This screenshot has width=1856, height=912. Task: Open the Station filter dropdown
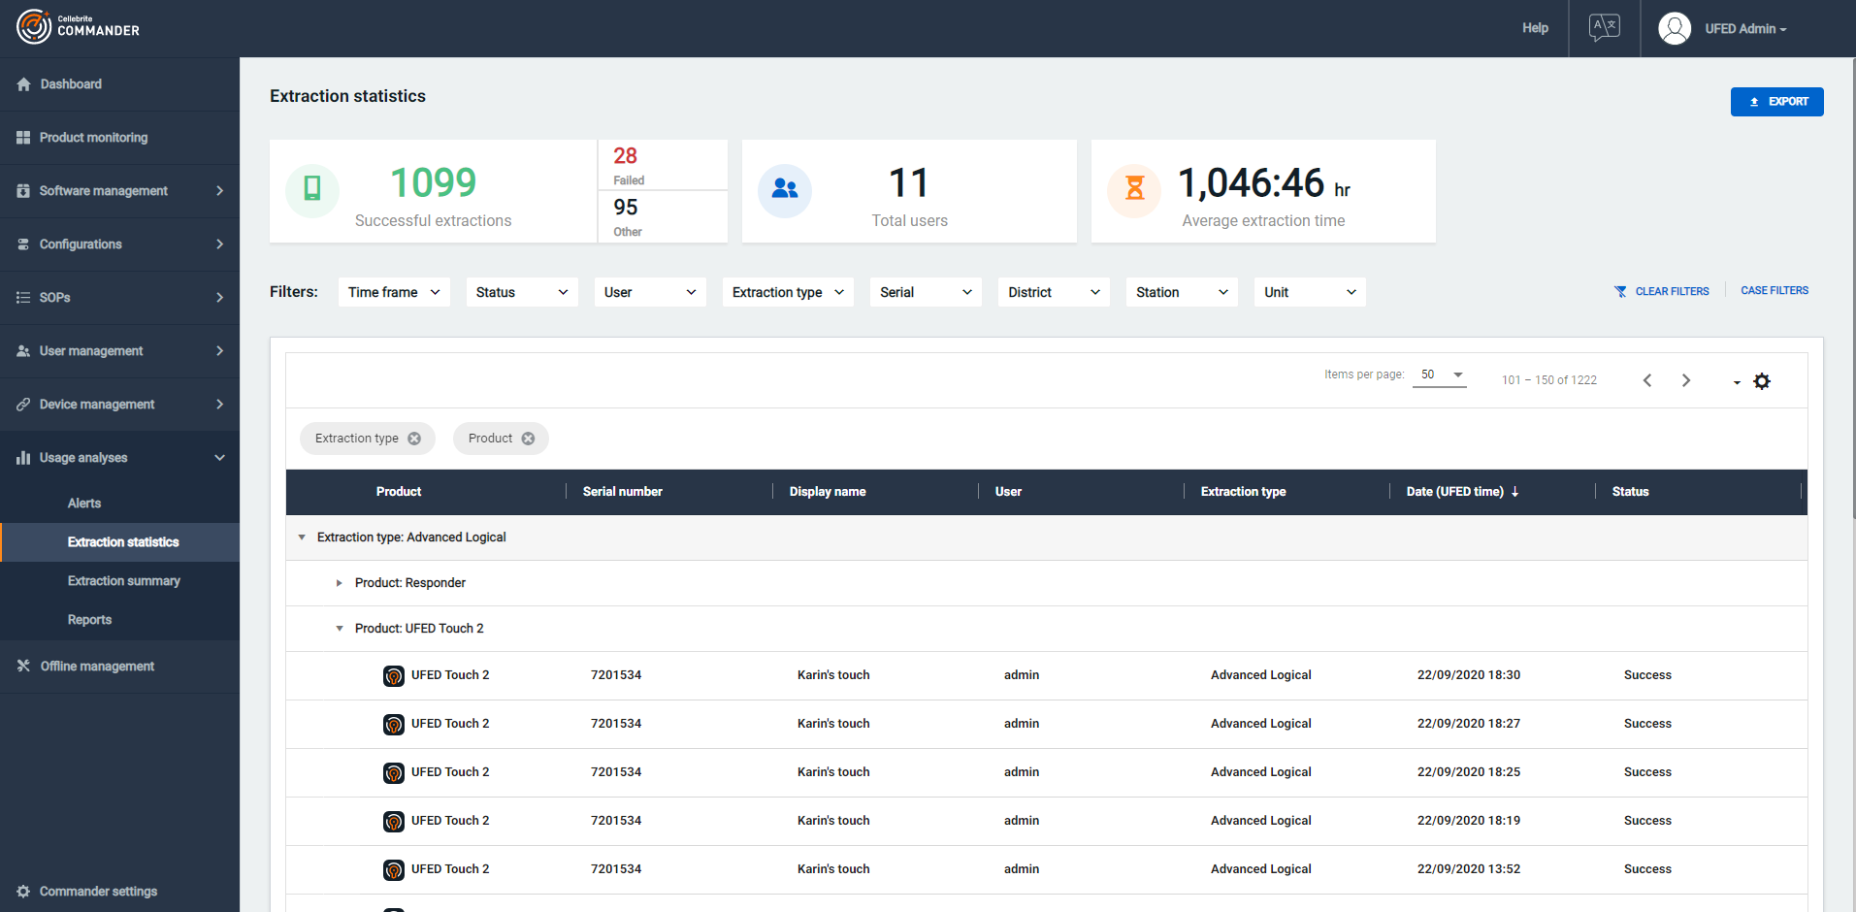tap(1182, 292)
